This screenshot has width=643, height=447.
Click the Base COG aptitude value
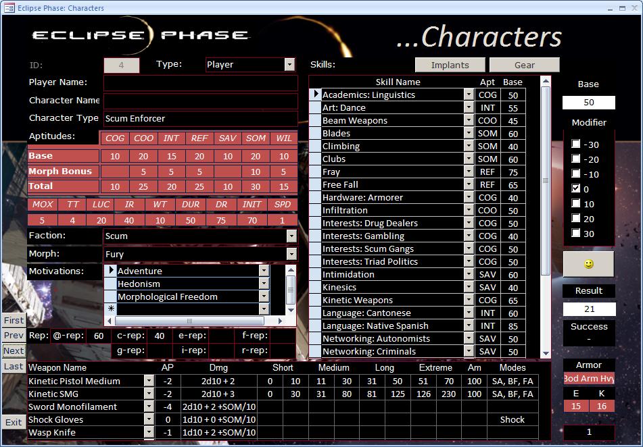tap(115, 156)
